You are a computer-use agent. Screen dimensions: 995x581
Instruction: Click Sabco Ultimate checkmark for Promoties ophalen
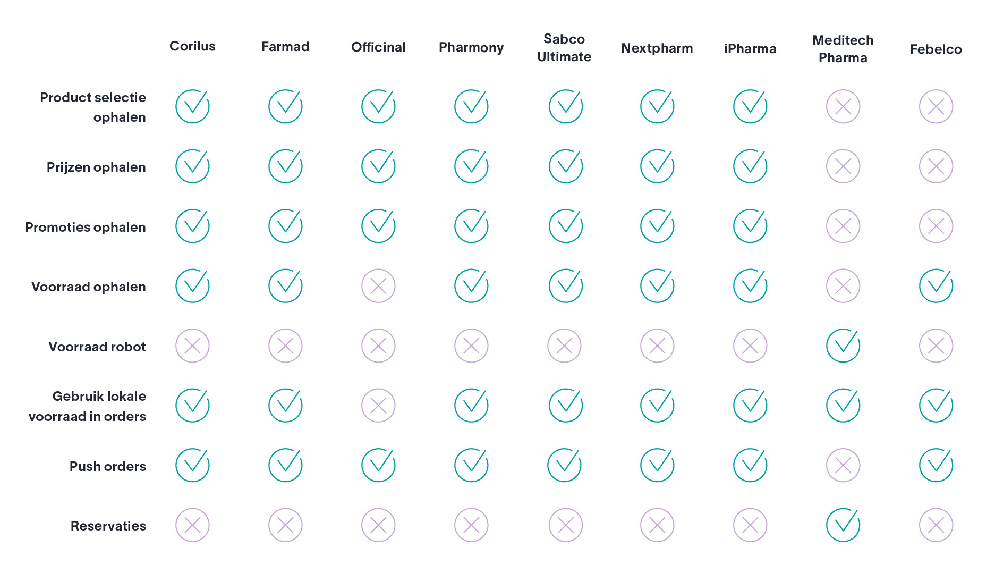tap(565, 226)
